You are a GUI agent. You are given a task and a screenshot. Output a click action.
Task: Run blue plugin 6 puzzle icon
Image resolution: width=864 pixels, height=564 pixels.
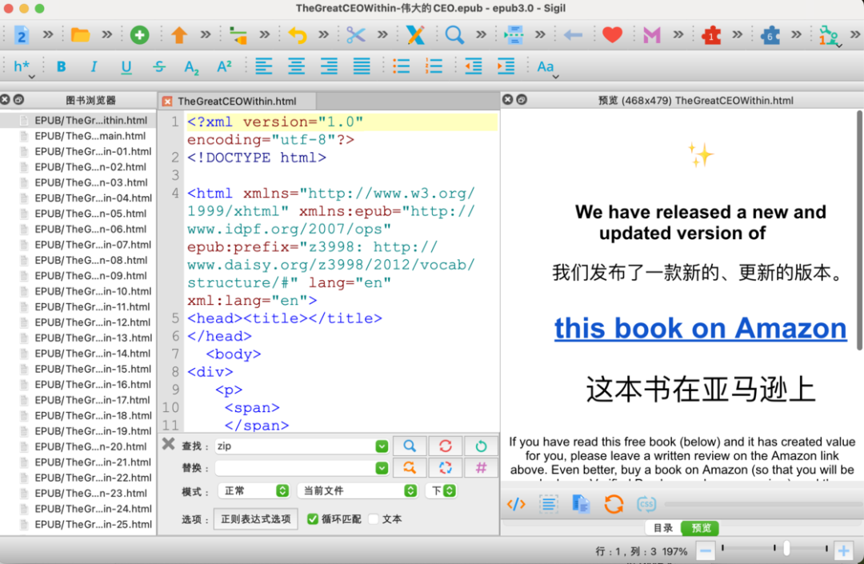point(770,35)
